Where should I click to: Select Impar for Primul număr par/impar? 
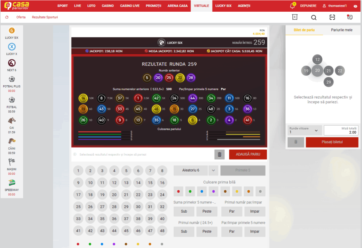pyautogui.click(x=255, y=212)
